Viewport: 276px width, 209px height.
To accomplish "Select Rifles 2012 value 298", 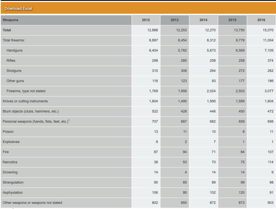I will pyautogui.click(x=155, y=61).
